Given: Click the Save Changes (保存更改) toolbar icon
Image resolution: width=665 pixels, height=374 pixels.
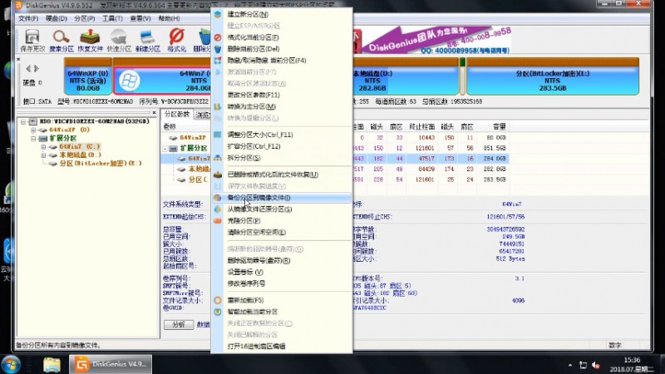Looking at the screenshot, I should [x=32, y=41].
